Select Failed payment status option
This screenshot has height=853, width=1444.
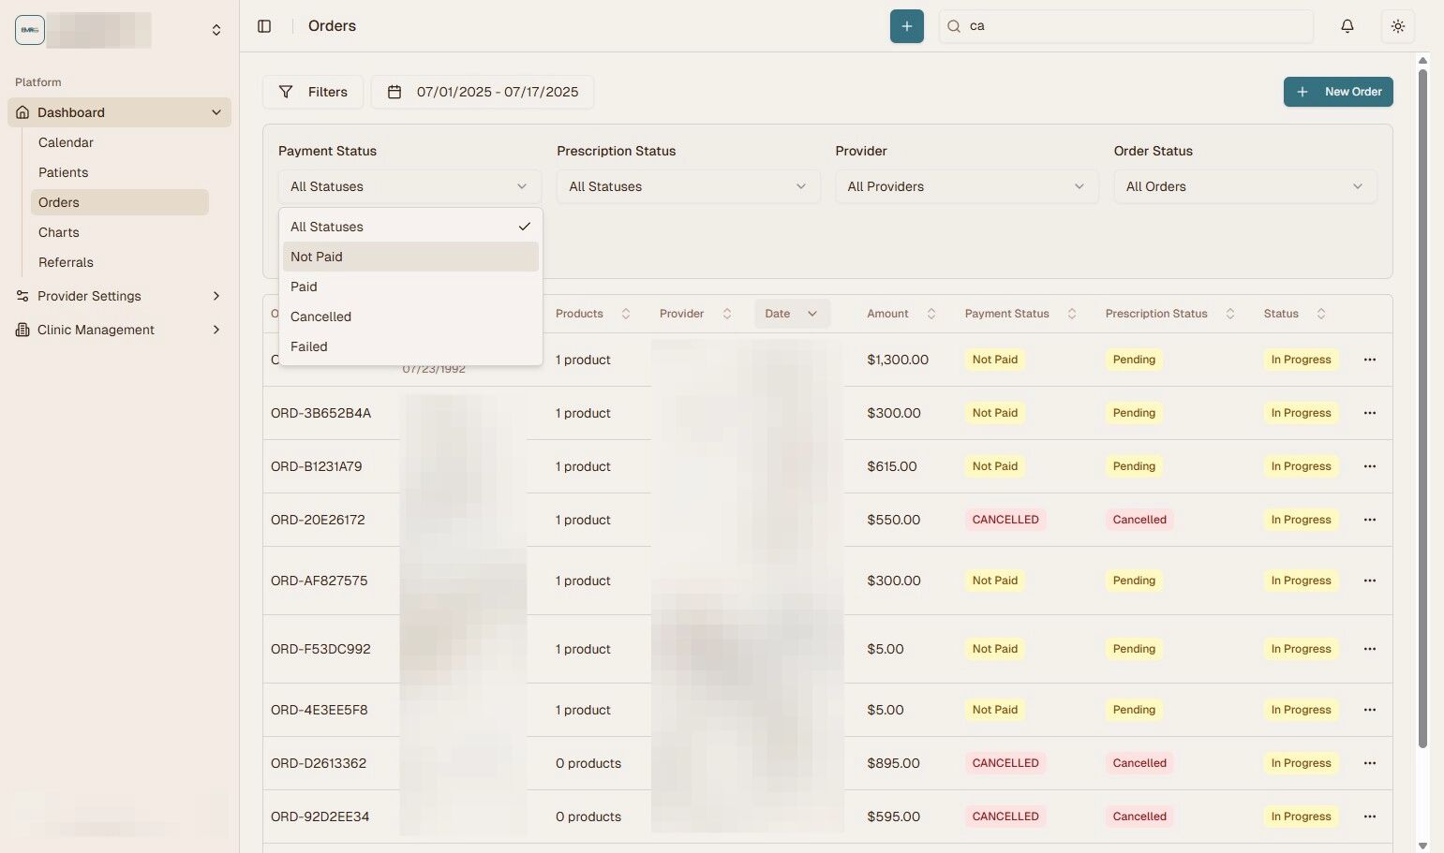pos(308,346)
